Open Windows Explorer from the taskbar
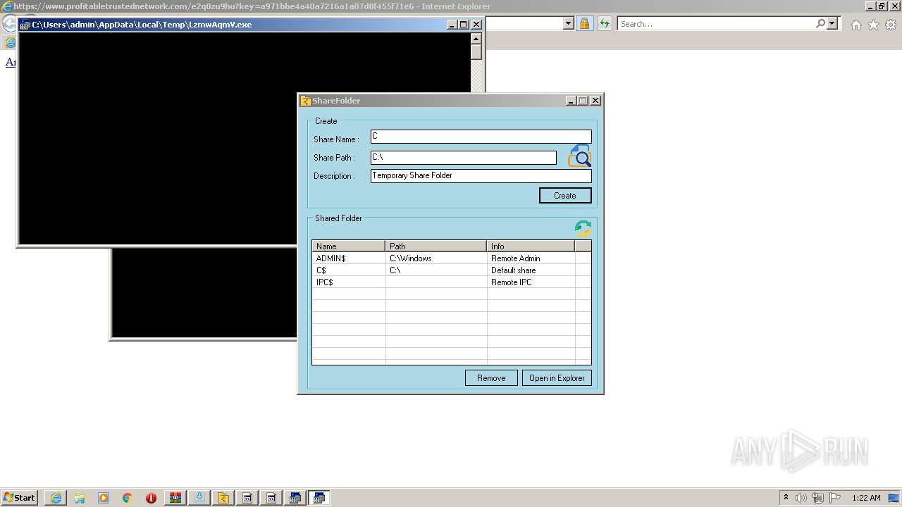Image resolution: width=902 pixels, height=507 pixels. point(80,498)
